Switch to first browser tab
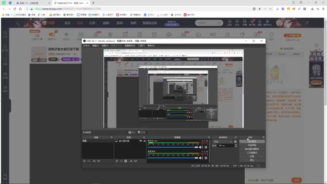 pyautogui.click(x=33, y=3)
